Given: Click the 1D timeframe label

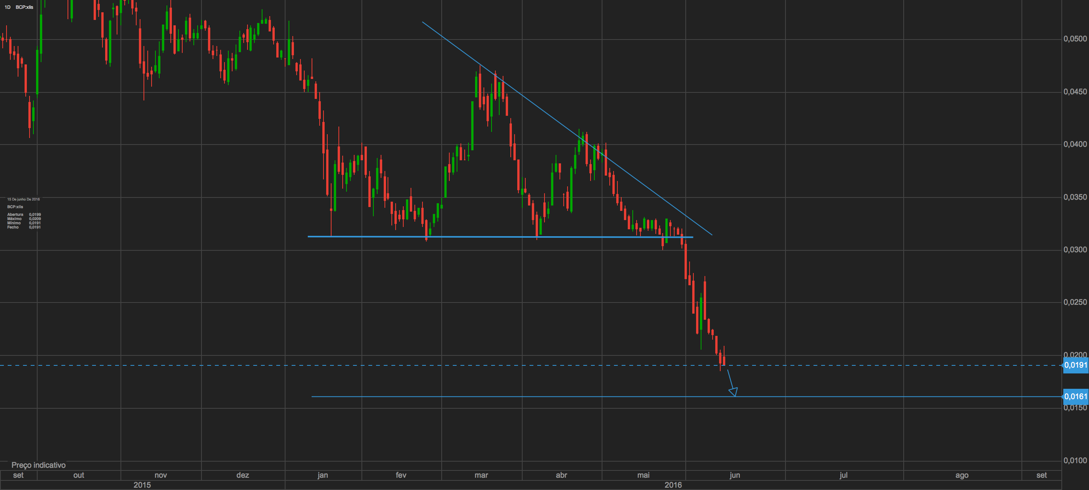Looking at the screenshot, I should click(x=7, y=7).
